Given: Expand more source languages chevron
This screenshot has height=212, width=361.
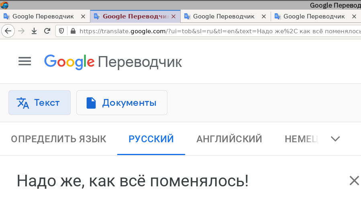Looking at the screenshot, I should [x=335, y=139].
